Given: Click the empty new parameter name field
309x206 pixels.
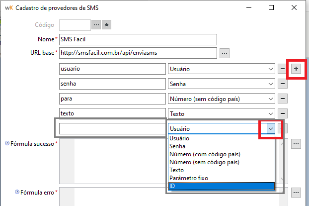Looking at the screenshot, I should coord(112,128).
